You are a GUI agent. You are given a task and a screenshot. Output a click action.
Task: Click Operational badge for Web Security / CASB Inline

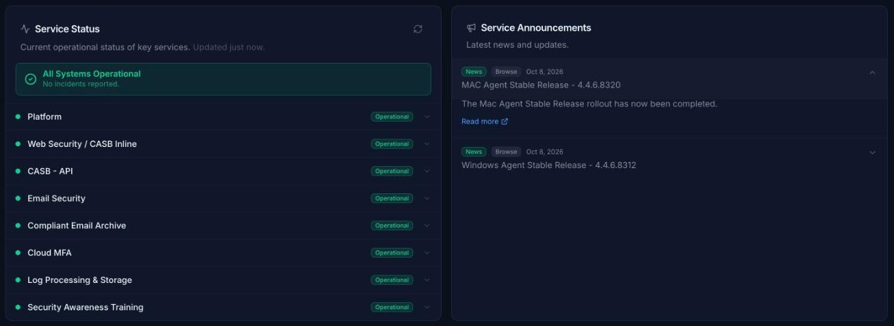[x=392, y=144]
